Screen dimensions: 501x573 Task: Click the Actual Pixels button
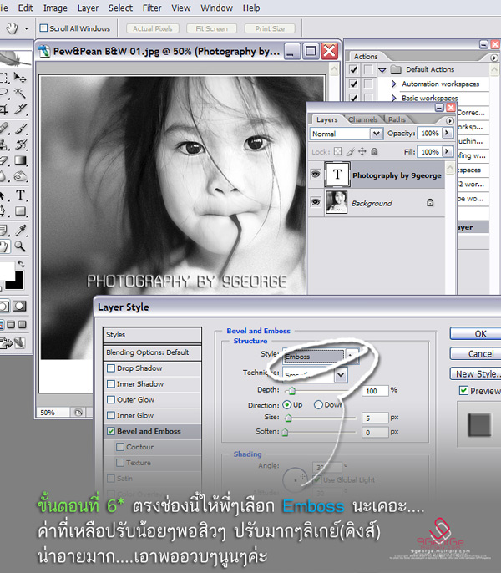click(152, 28)
